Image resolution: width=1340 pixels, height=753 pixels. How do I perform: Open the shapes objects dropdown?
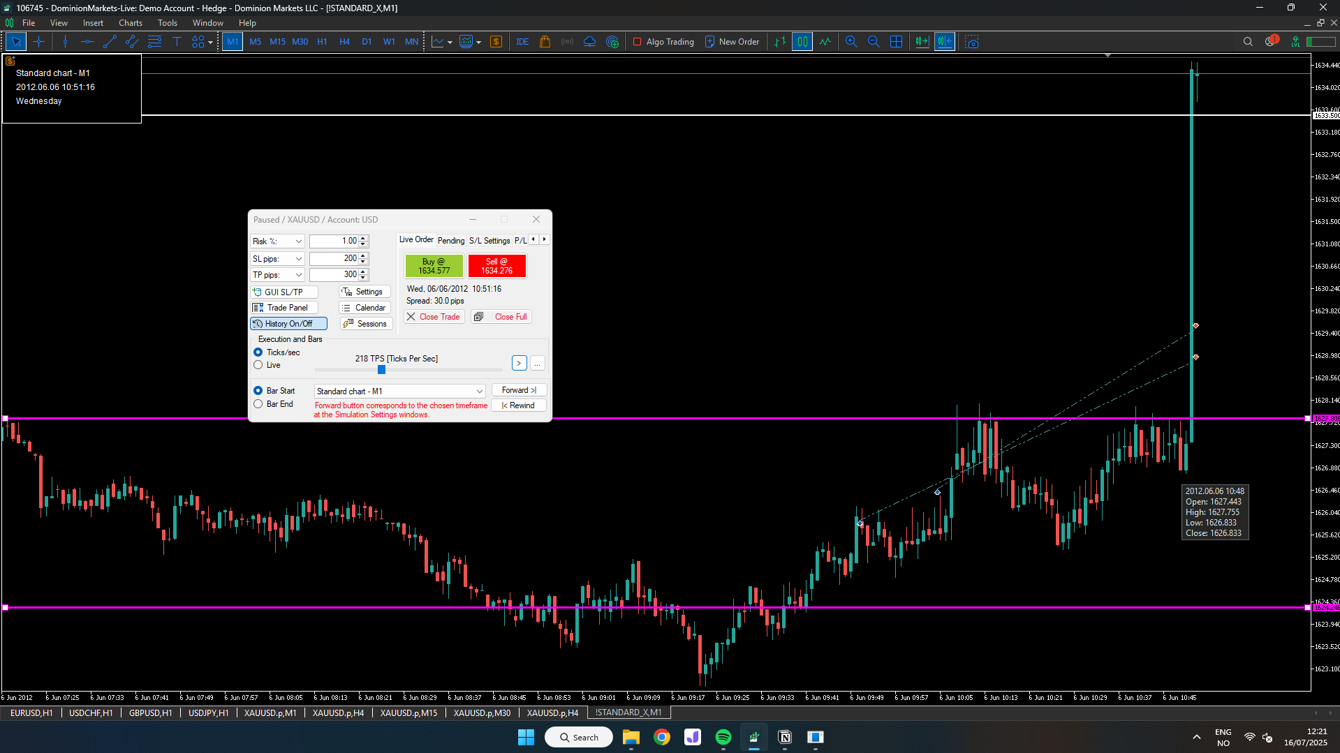(202, 42)
